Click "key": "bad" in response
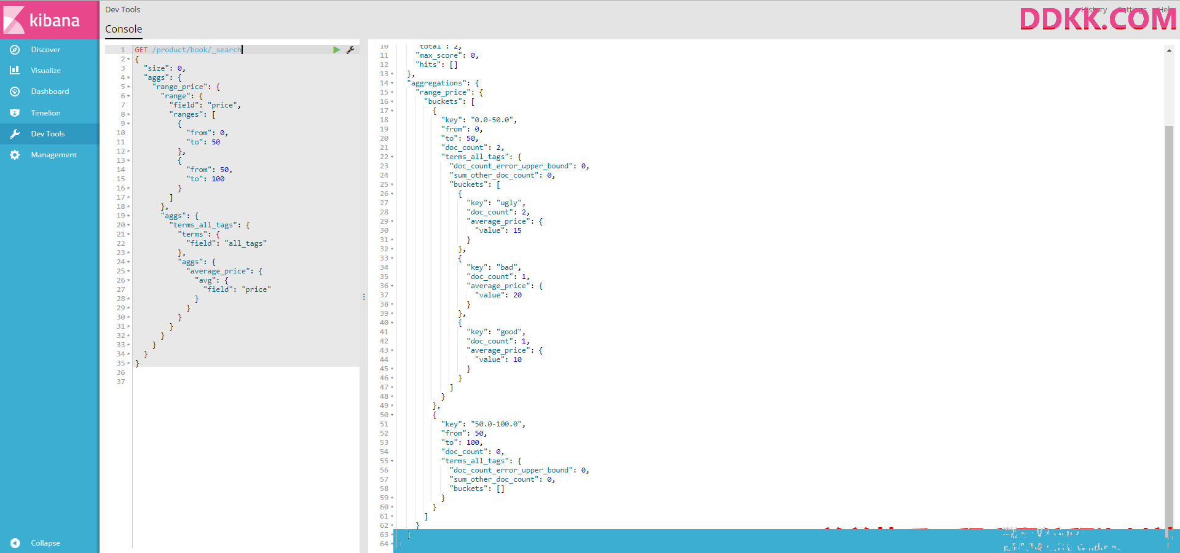This screenshot has width=1180, height=553. (494, 267)
